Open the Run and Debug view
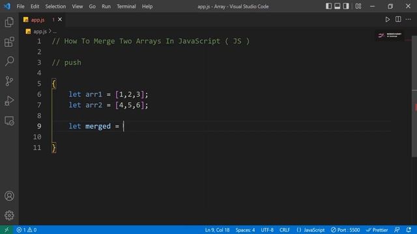This screenshot has width=417, height=234. tap(9, 101)
